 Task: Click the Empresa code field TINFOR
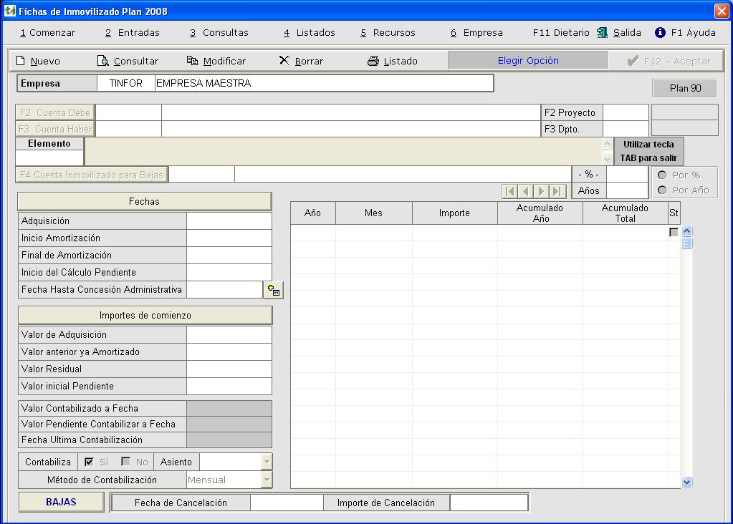coord(126,83)
